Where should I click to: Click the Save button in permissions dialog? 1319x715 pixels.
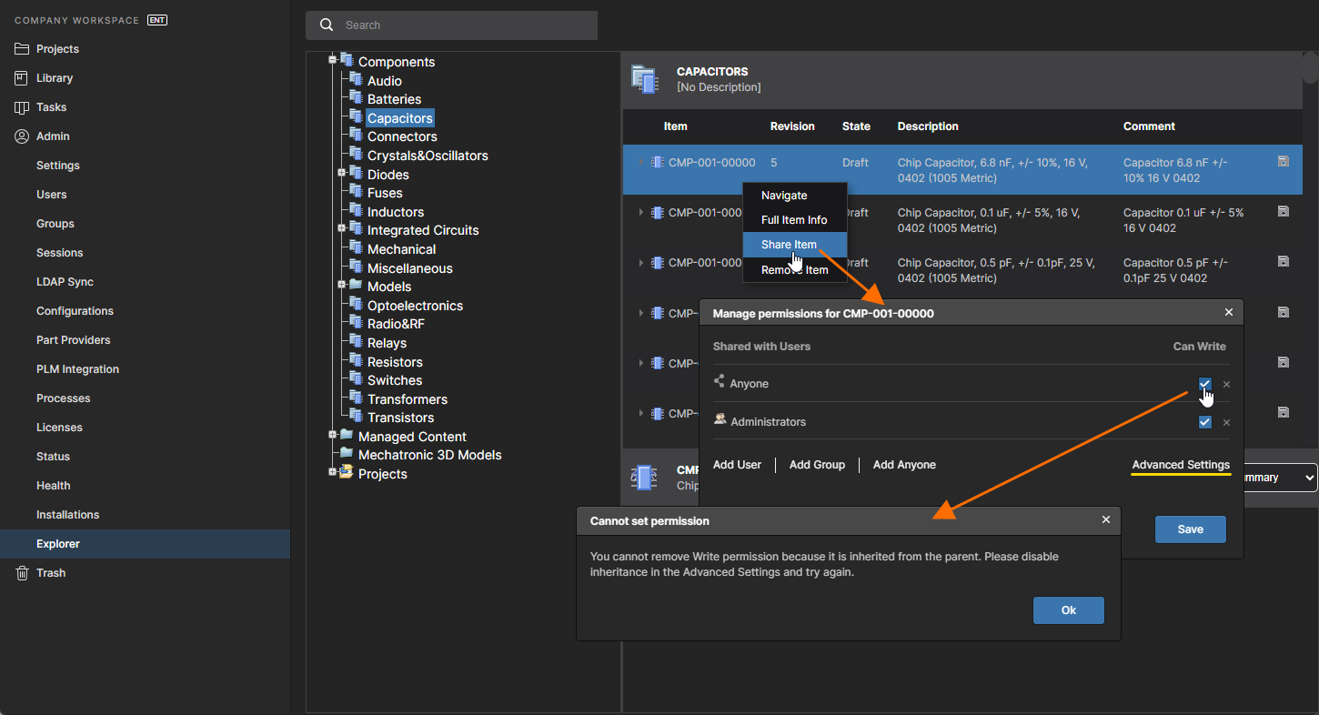[1190, 529]
